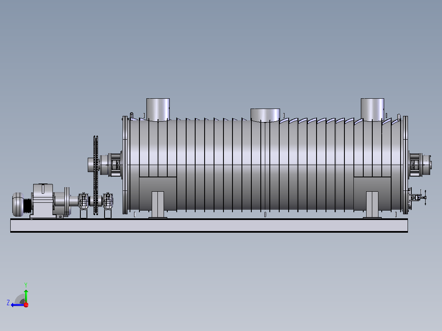The image size is (442, 331).
Task: Click the green Y axis arrow of the triad
Action: (26, 296)
